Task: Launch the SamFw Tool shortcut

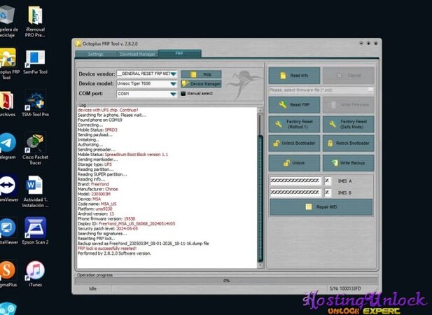Action: tap(35, 61)
